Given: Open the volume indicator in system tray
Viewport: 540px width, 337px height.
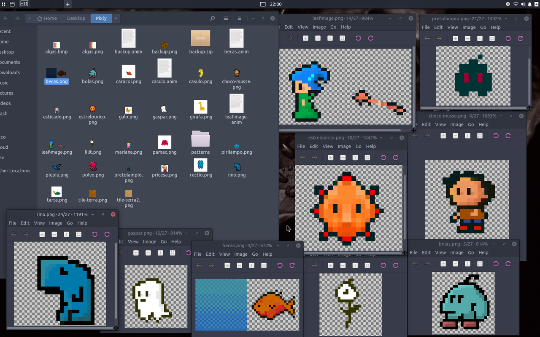Looking at the screenshot, I should tap(523, 4).
